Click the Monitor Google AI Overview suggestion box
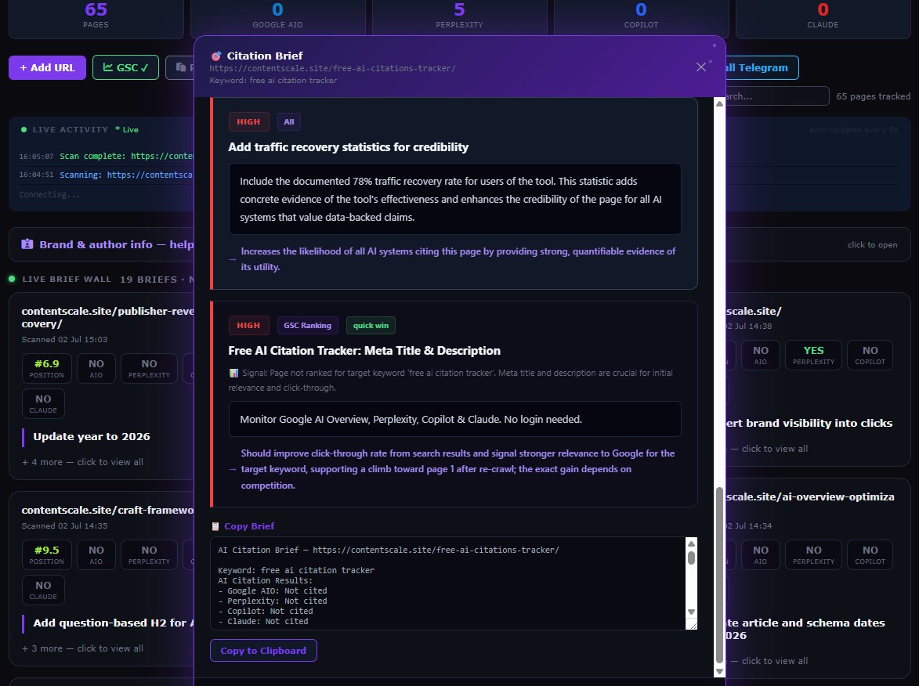The height and width of the screenshot is (686, 919). click(x=455, y=419)
